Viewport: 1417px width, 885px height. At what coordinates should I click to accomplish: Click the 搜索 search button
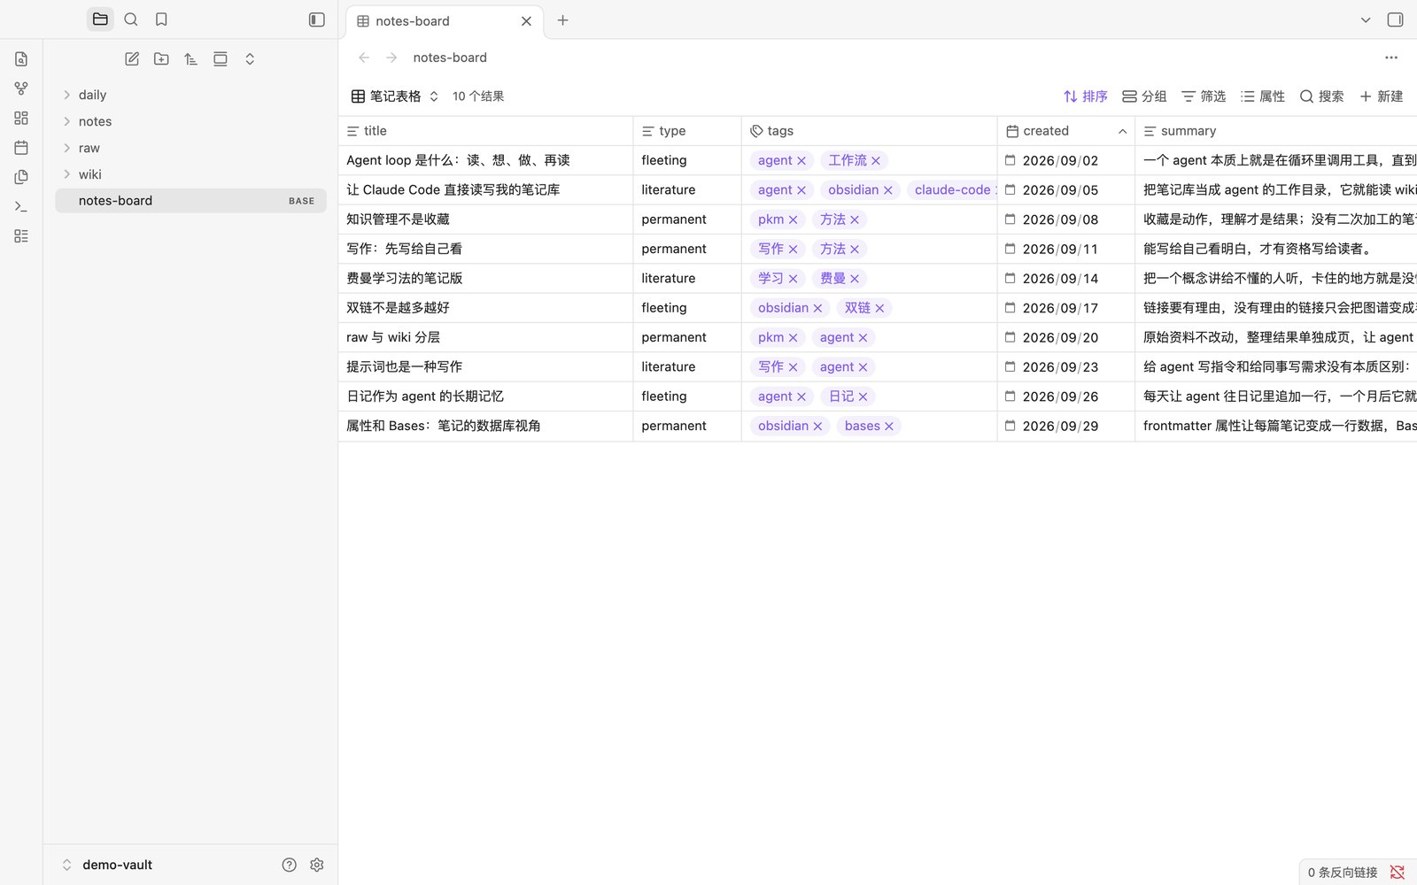1321,96
